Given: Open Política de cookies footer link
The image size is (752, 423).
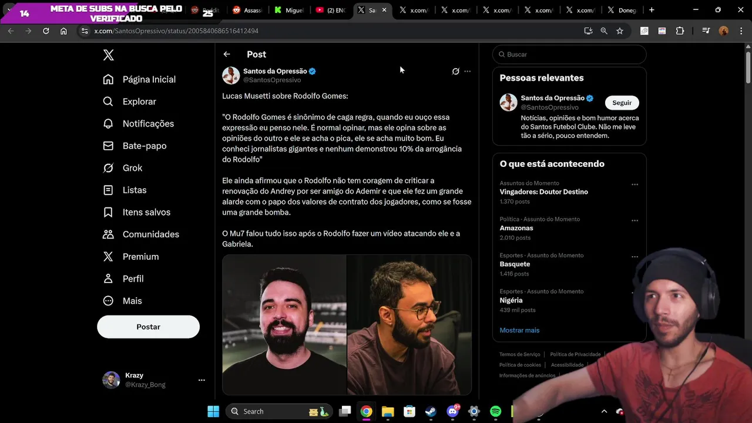Looking at the screenshot, I should (520, 365).
